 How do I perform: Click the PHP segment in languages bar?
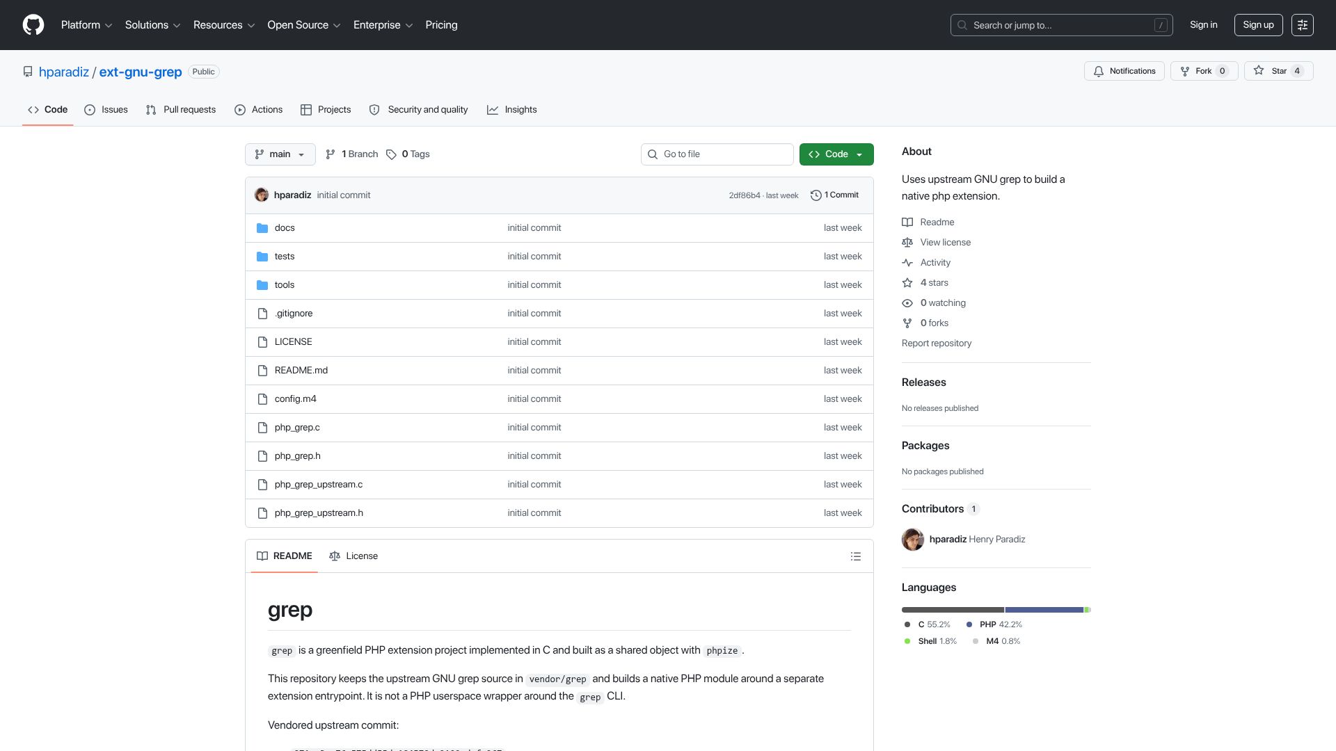(x=1044, y=610)
